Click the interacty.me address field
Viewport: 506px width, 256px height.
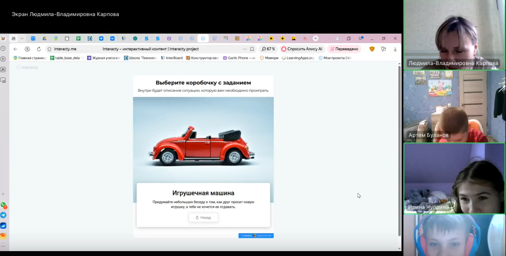[x=65, y=49]
